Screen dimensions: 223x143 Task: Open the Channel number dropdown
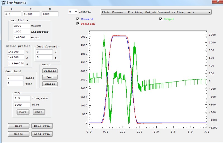click(x=73, y=12)
